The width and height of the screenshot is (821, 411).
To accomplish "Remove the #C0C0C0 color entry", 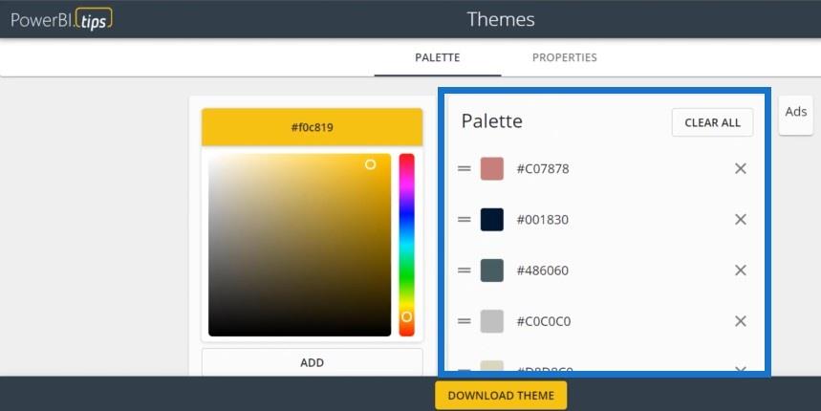I will click(741, 321).
